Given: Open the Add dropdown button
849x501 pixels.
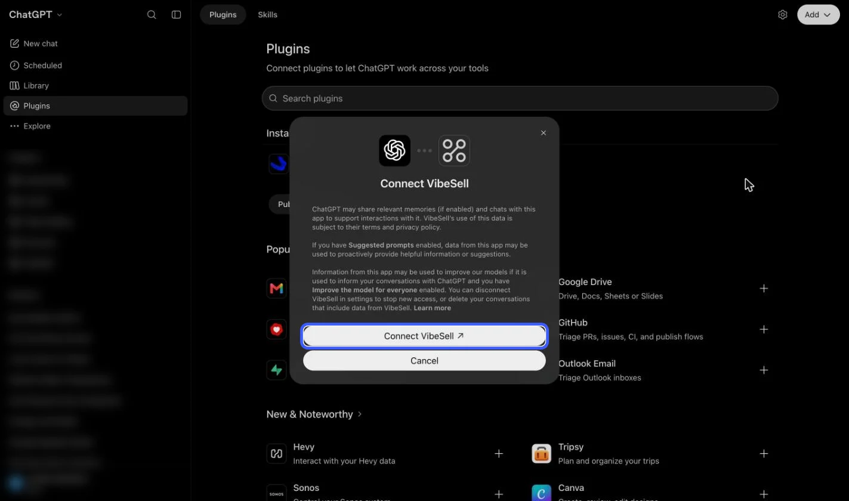Looking at the screenshot, I should point(818,14).
